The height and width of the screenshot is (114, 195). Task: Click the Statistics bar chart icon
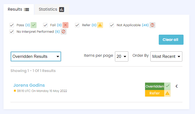click(62, 10)
